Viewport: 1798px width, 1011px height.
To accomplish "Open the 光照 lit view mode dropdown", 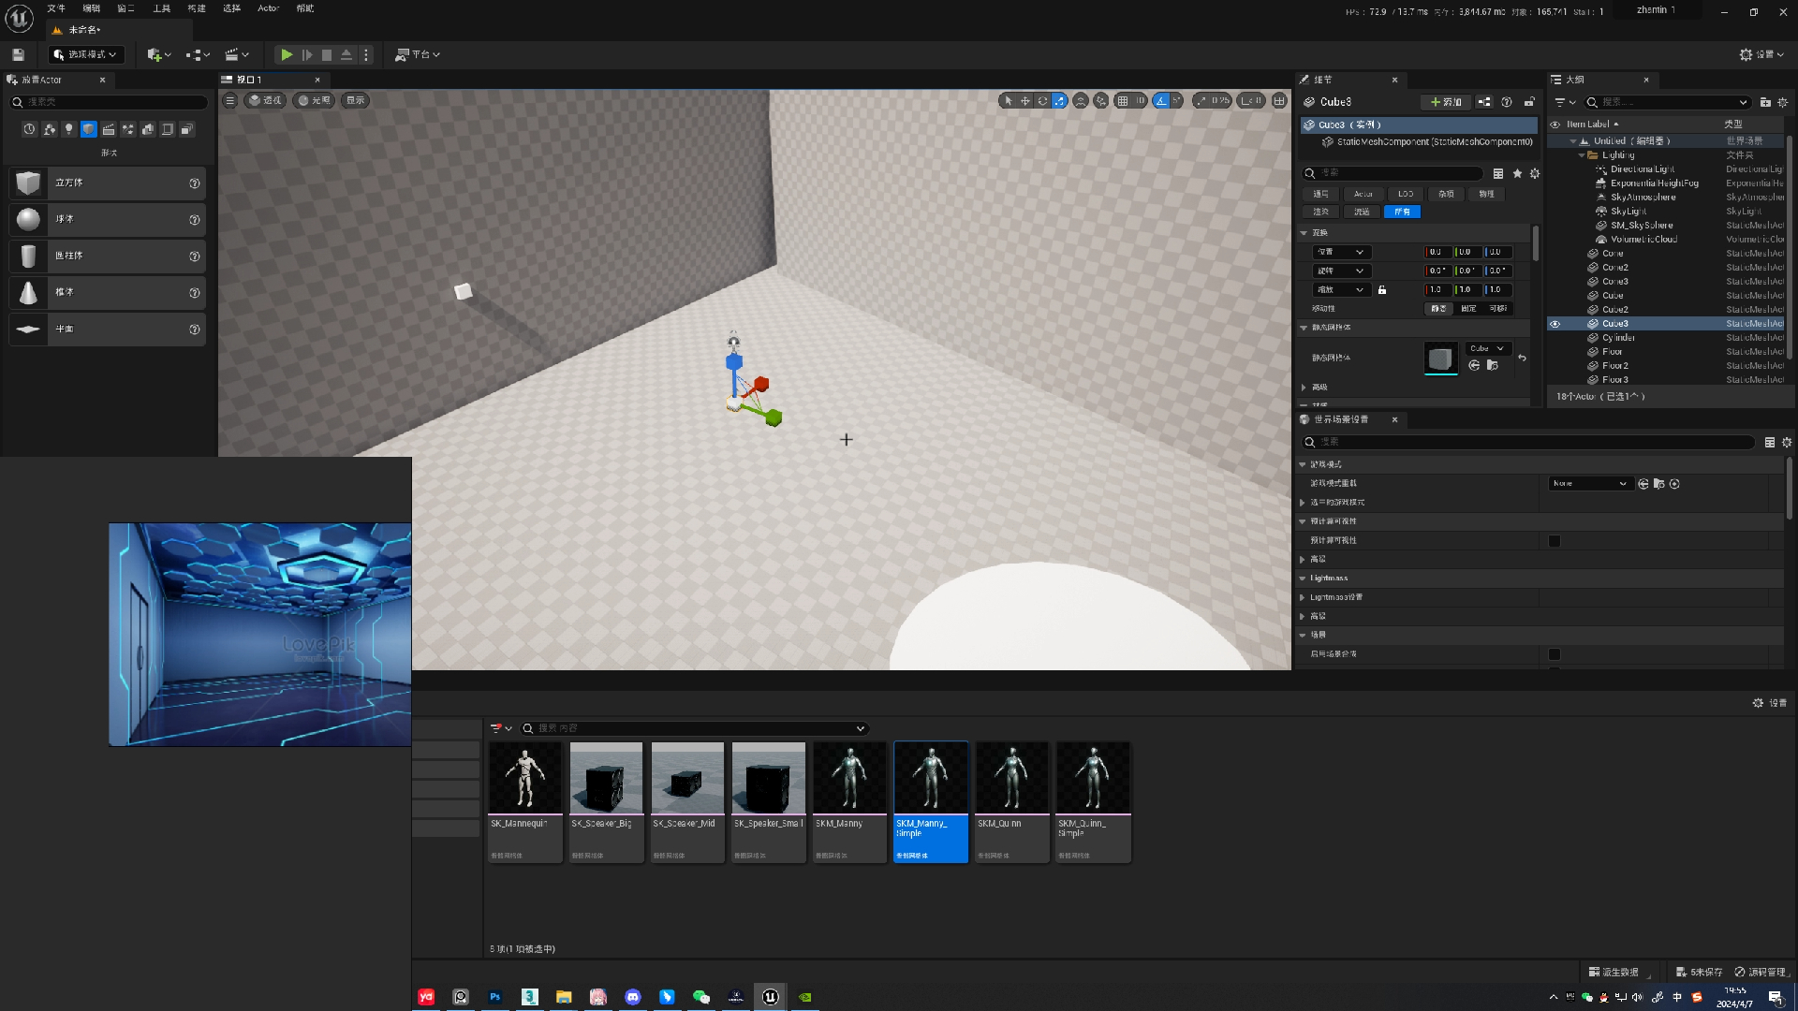I will (x=315, y=100).
